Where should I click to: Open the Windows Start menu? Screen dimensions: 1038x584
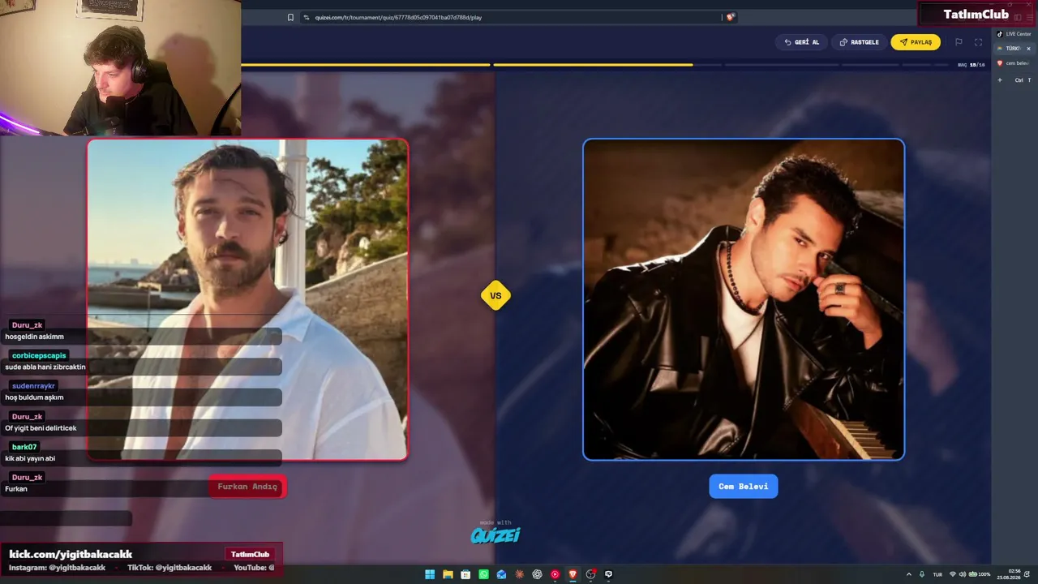[x=430, y=574]
